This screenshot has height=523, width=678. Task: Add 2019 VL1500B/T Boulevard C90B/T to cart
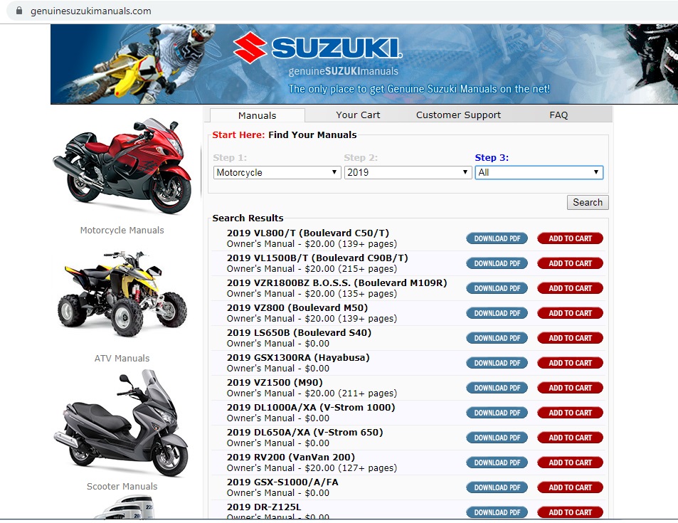(x=570, y=263)
